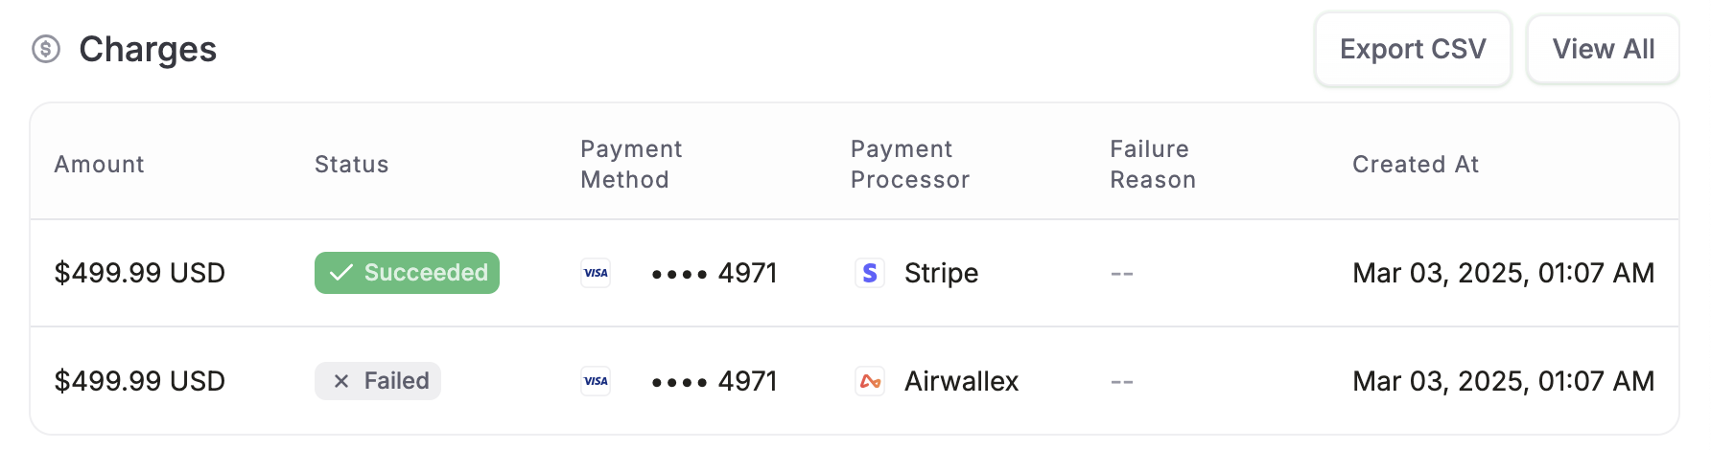Click the Failure Reason column header
Viewport: 1711px width, 450px height.
tap(1153, 165)
